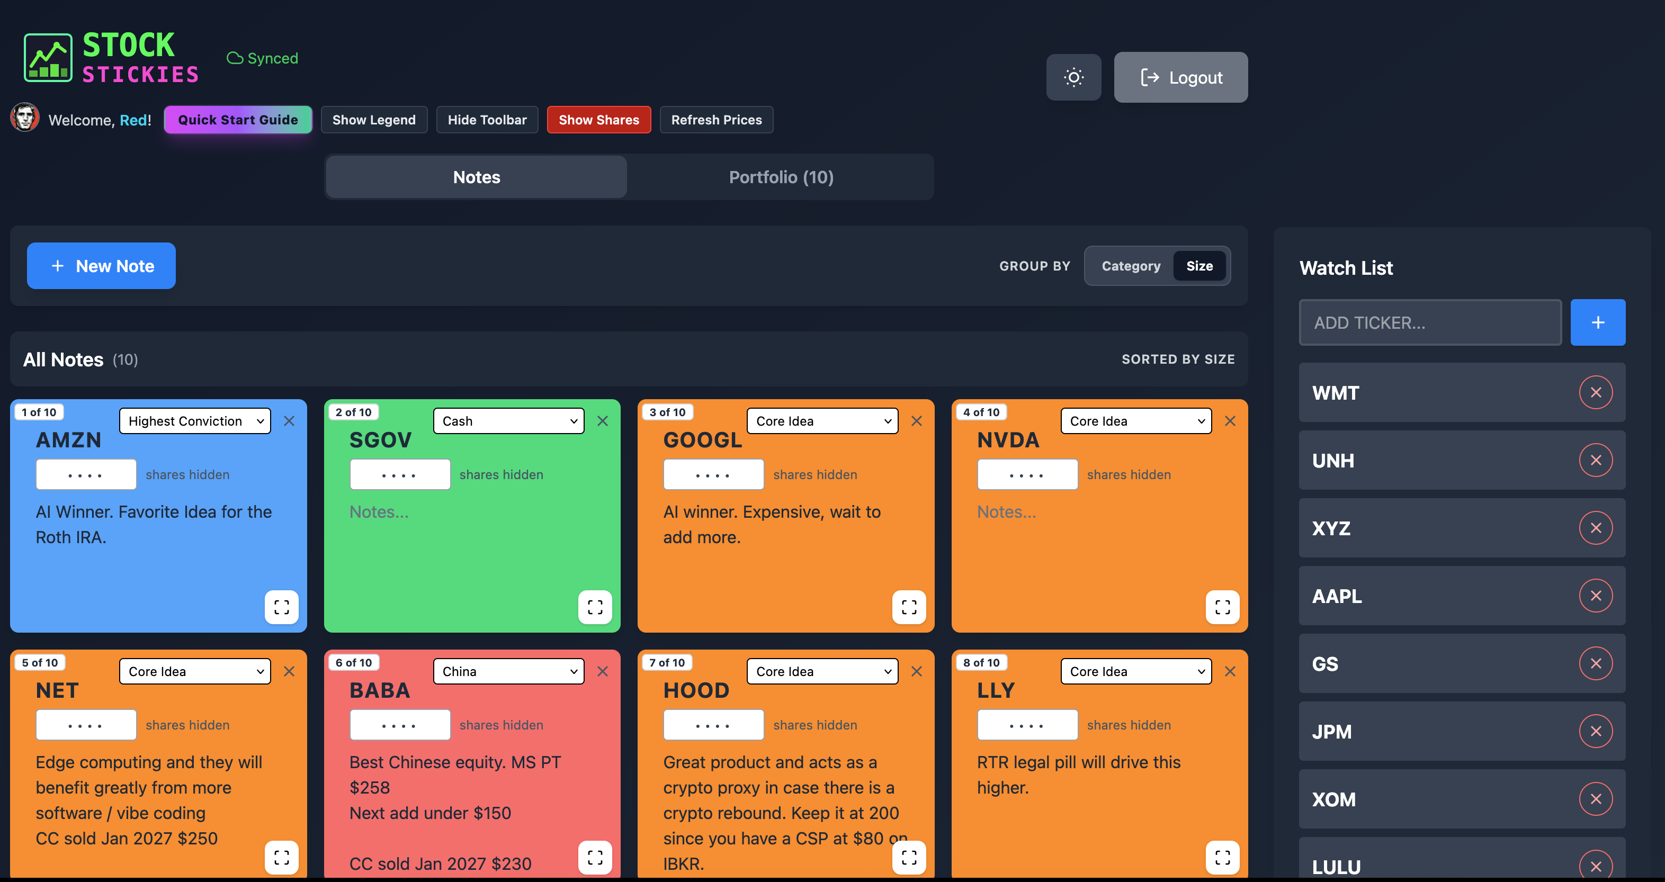The height and width of the screenshot is (882, 1665).
Task: Expand the AMZN note to fullscreen
Action: click(x=281, y=607)
